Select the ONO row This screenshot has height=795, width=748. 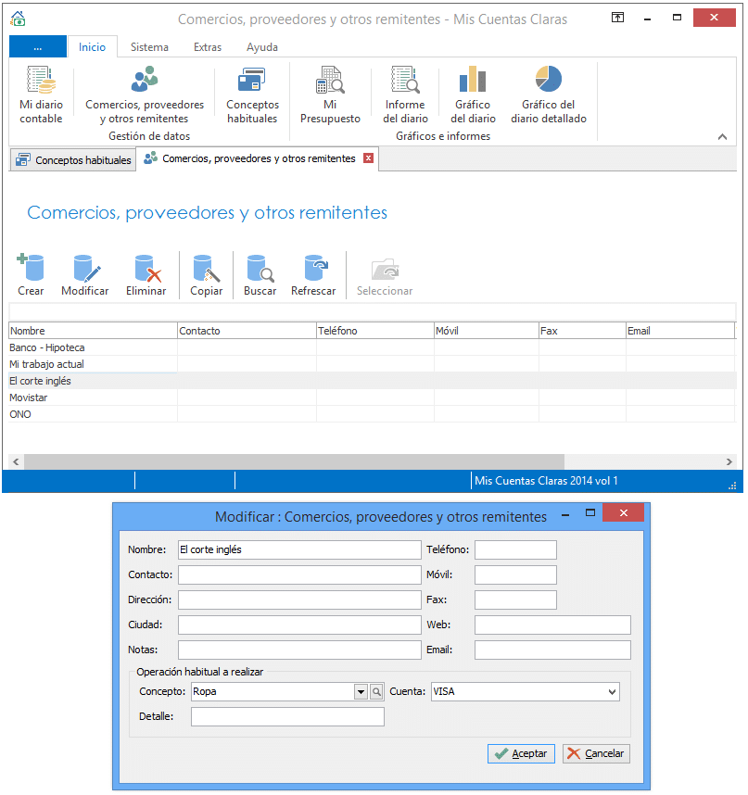[373, 414]
